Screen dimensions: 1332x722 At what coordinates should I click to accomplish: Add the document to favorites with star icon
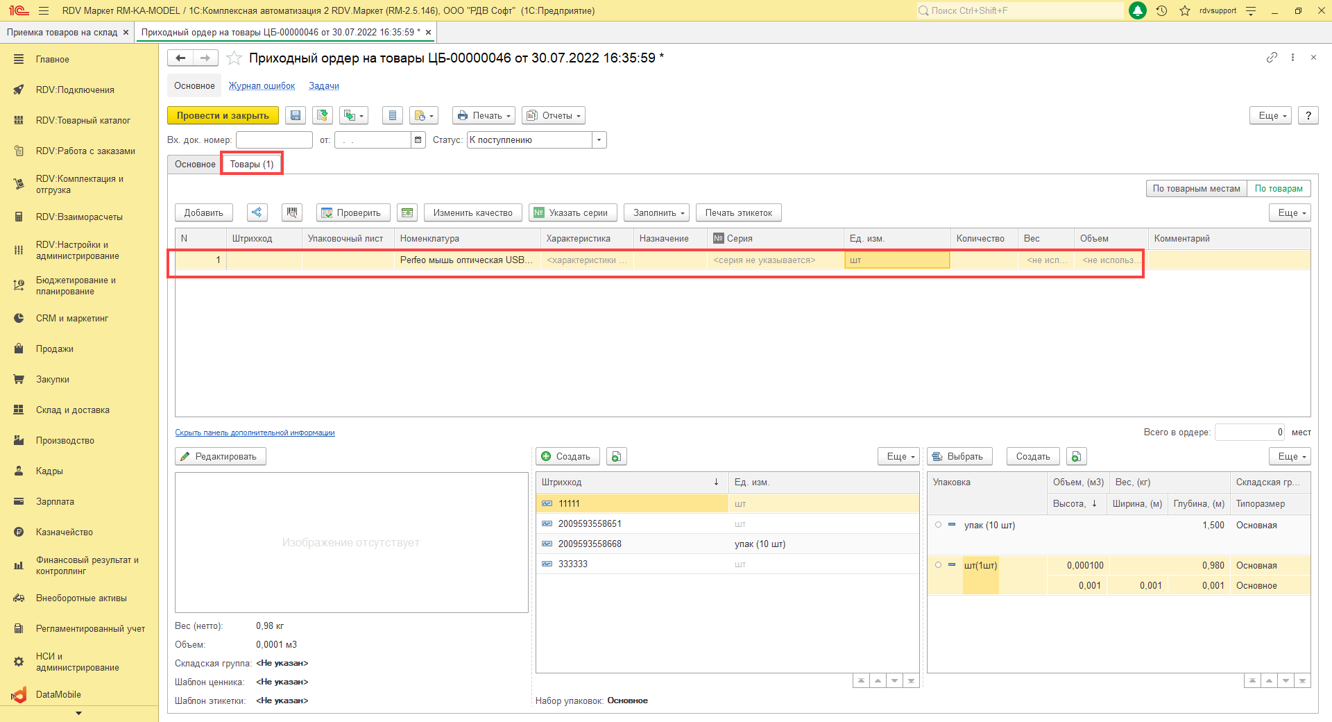click(x=234, y=58)
